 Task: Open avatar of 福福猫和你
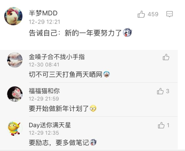15,94
